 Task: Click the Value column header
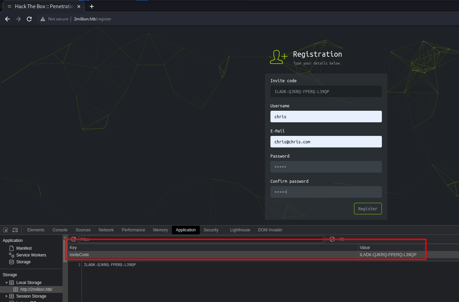(408, 248)
